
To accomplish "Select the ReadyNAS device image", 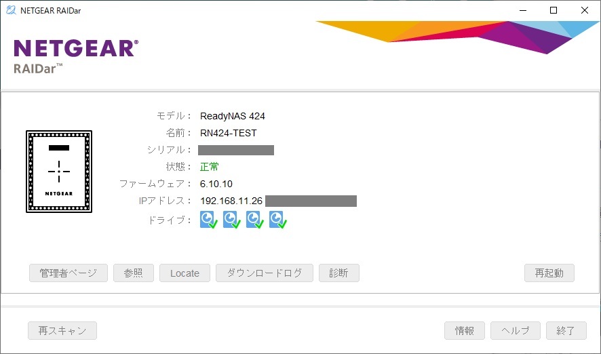I will [x=59, y=172].
